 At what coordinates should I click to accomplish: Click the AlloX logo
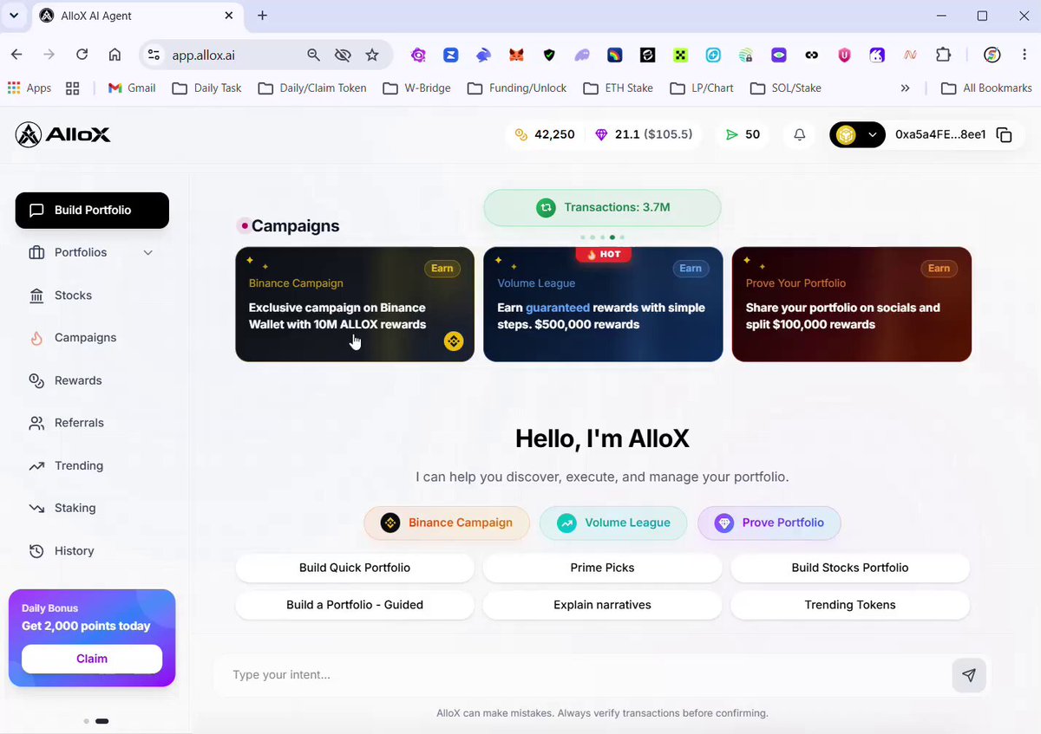(62, 135)
